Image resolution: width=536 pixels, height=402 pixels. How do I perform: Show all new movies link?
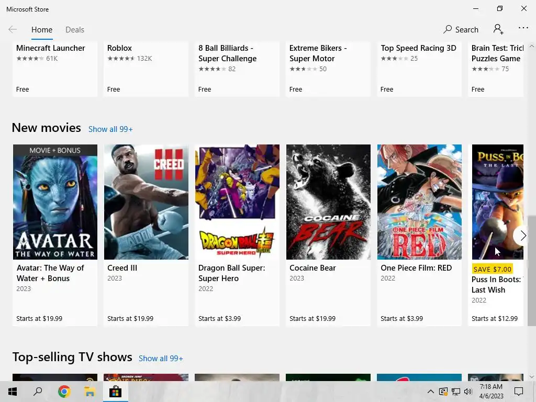click(110, 129)
